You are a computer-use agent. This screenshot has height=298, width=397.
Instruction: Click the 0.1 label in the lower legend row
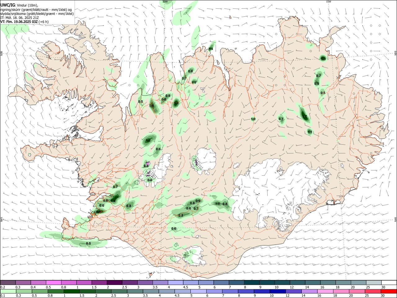(2, 296)
